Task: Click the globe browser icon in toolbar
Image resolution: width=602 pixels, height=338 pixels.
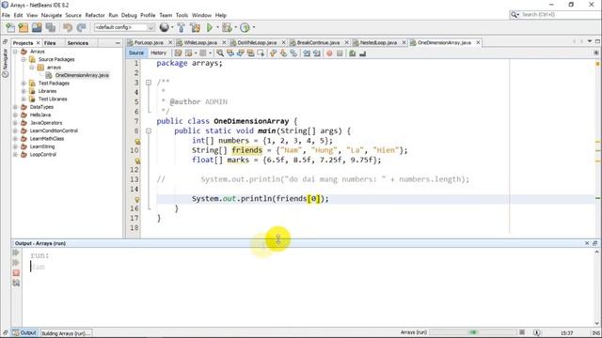Action: coord(165,27)
